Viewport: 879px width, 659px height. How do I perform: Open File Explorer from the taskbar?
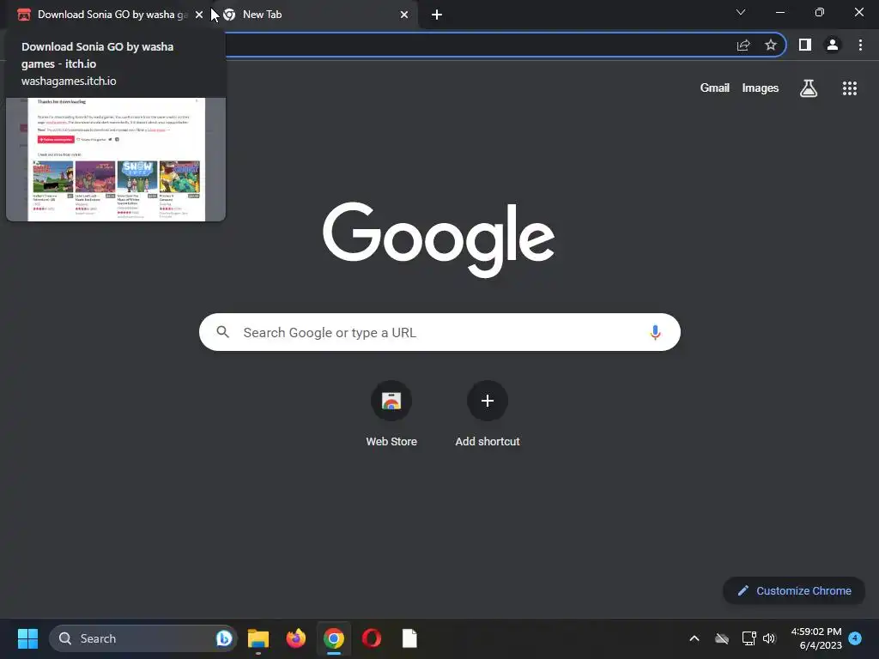[258, 638]
